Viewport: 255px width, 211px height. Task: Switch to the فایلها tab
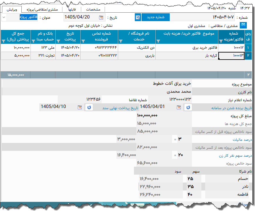[x=72, y=10]
